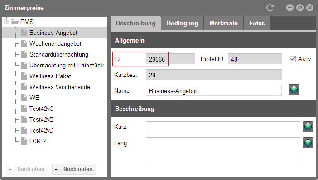This screenshot has height=180, width=318.
Task: Click document icon next to LCR 2
Action: tap(24, 141)
